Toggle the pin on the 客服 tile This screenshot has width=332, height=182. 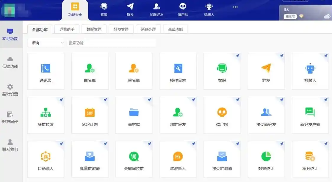pos(238,56)
